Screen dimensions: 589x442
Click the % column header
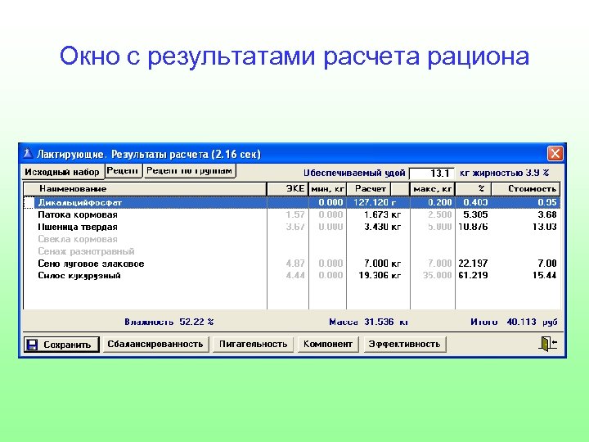[x=474, y=189]
